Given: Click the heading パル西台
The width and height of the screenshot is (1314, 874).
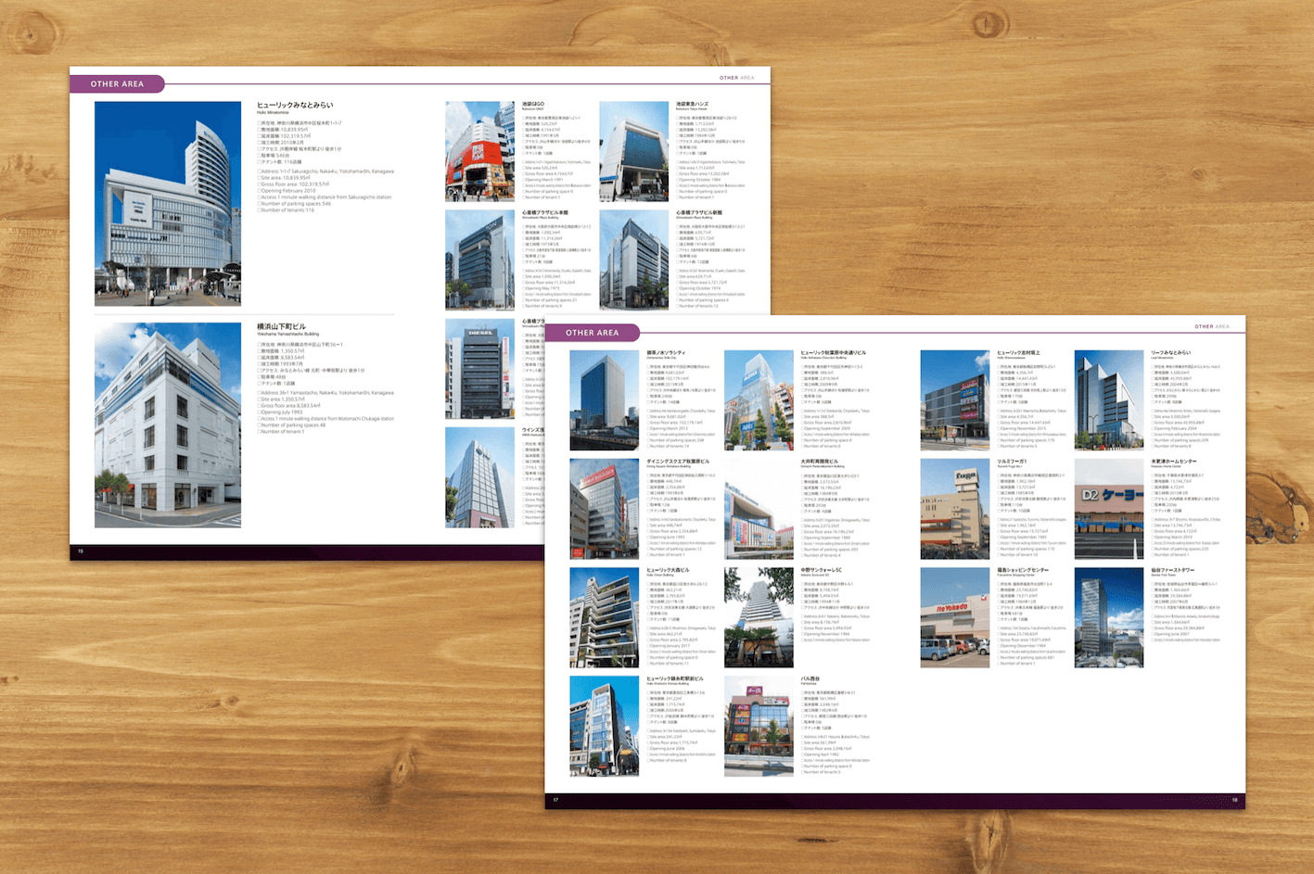Looking at the screenshot, I should 810,678.
